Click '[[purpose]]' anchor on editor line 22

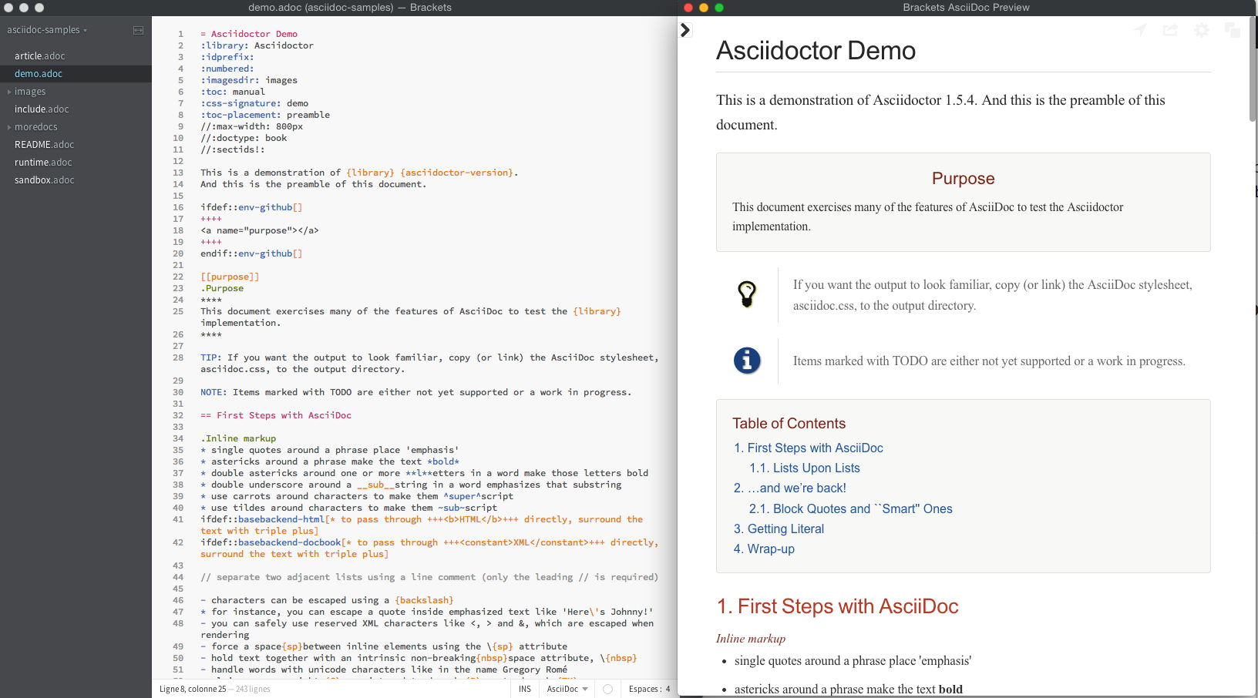(x=230, y=277)
